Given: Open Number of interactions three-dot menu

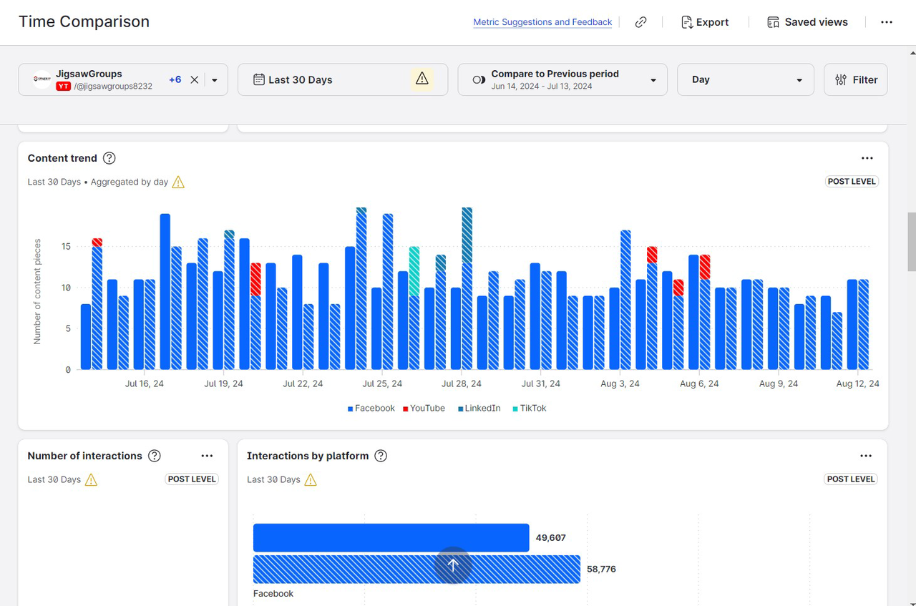Looking at the screenshot, I should (x=207, y=456).
